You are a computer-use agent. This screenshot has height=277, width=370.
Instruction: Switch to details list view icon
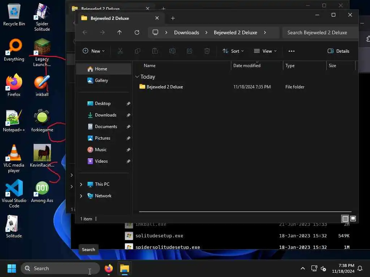point(345,219)
